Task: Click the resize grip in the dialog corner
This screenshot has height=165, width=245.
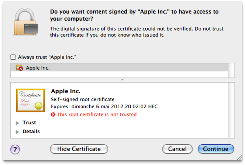Action: tap(239, 158)
